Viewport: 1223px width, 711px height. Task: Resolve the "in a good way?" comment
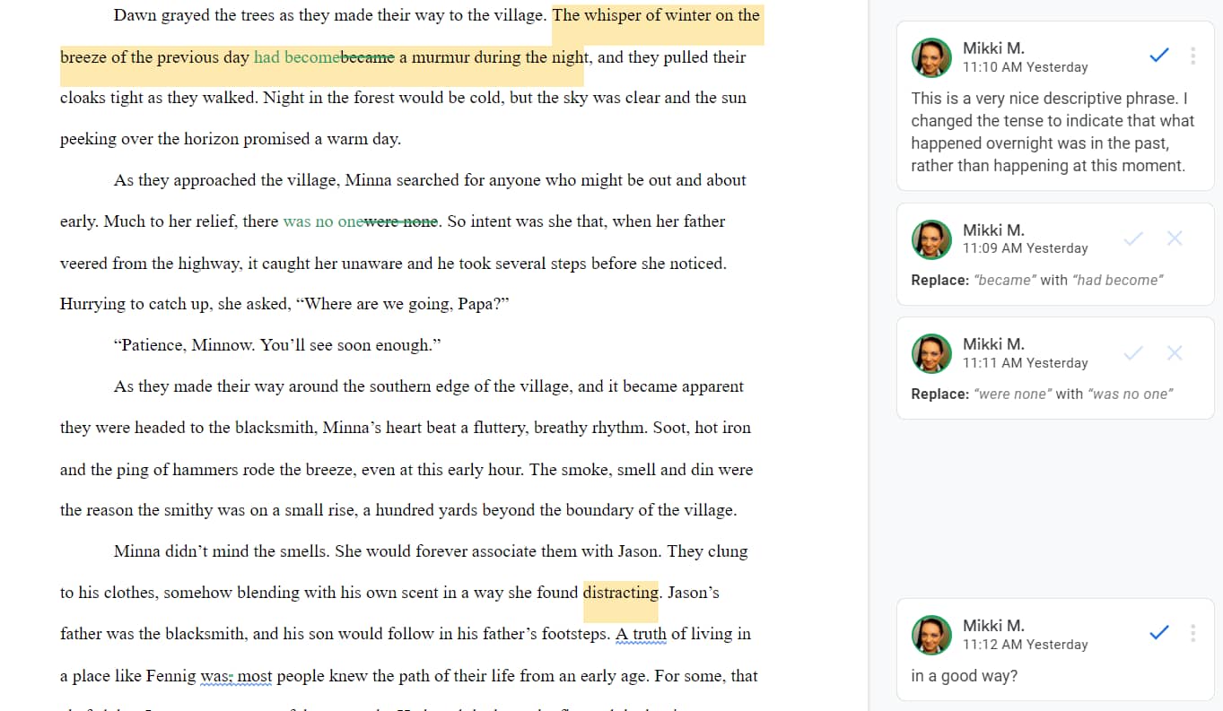point(1158,633)
